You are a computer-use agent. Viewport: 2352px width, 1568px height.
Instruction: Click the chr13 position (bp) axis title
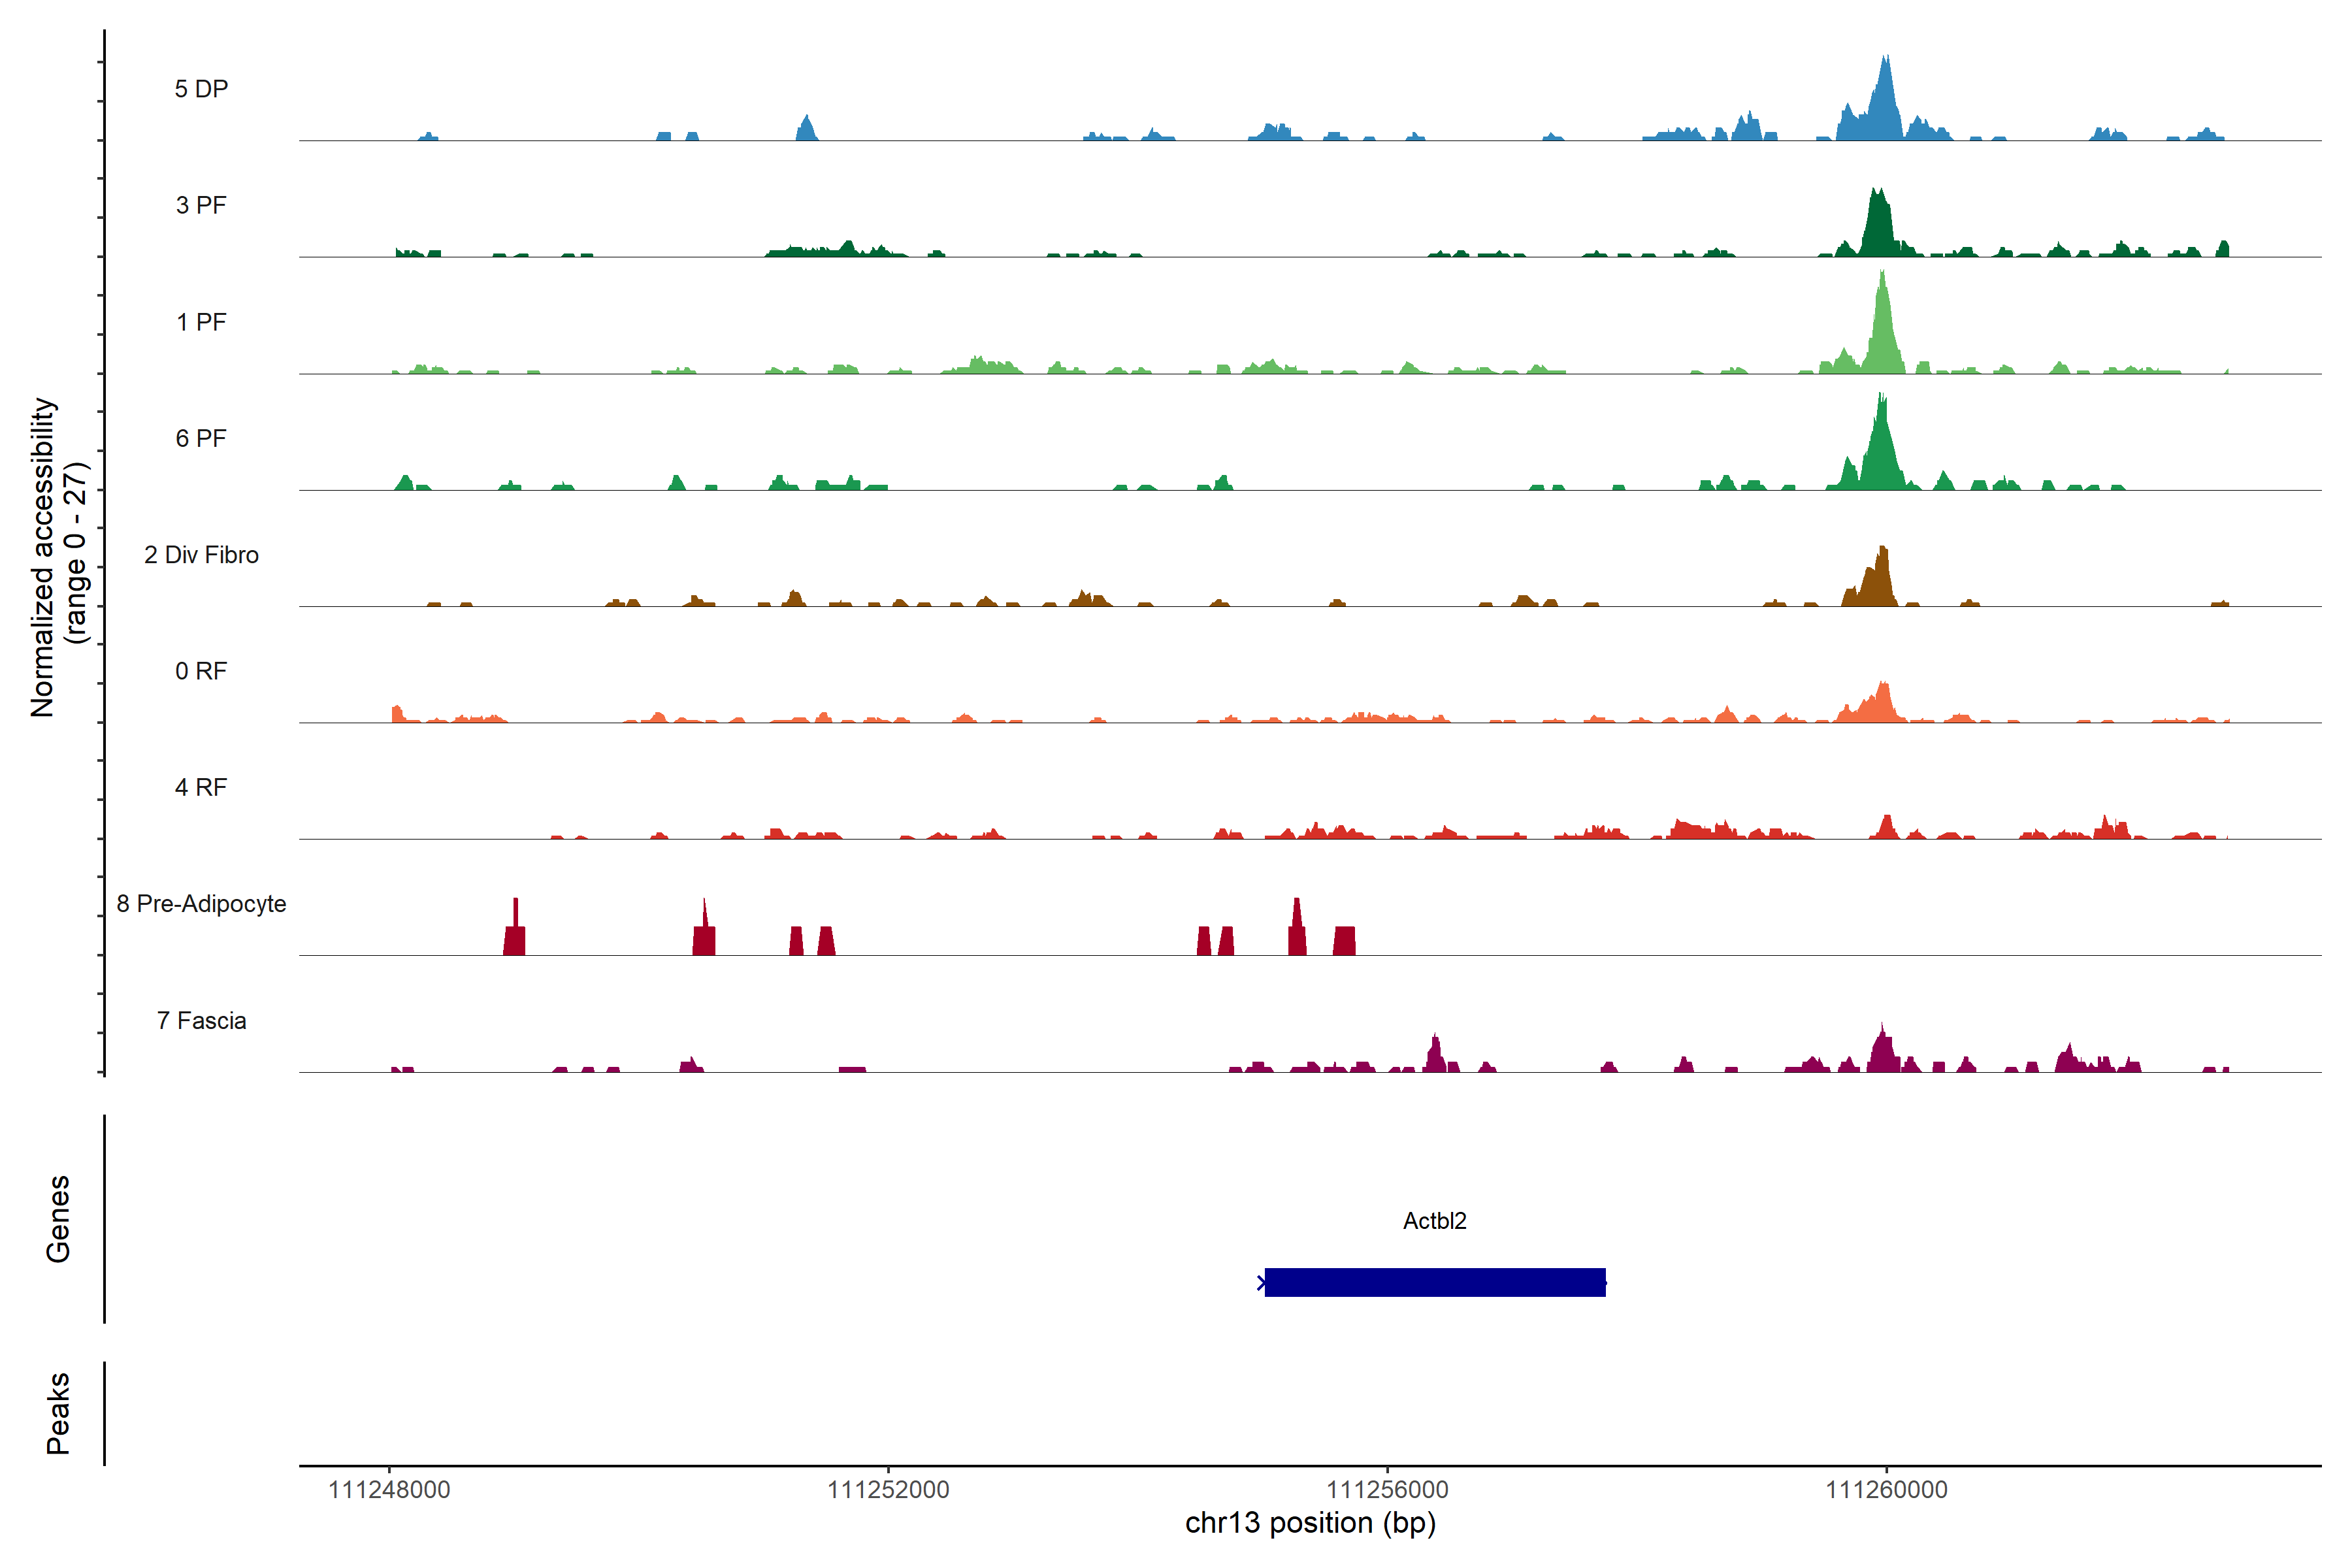coord(1310,1524)
